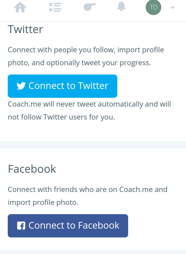The image size is (186, 254).
Task: Click the gray divider below the Facebook section
Action: coord(93,252)
